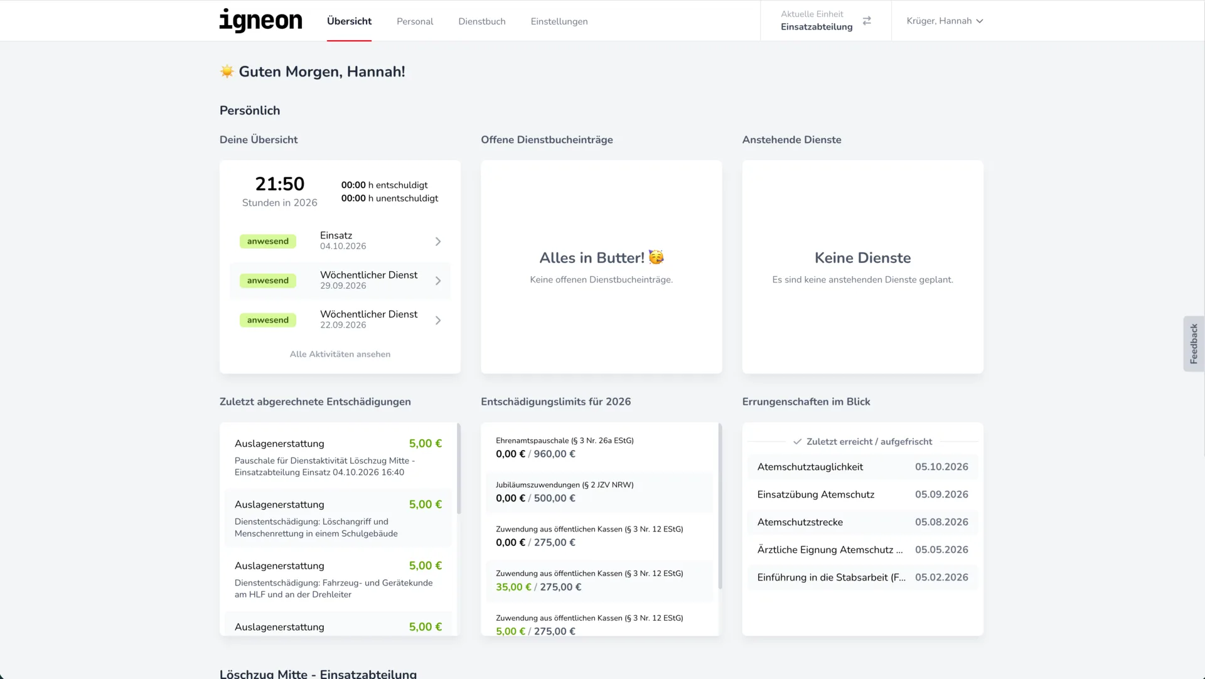Click the scrollbar in Entschädigungen list

pos(459,469)
